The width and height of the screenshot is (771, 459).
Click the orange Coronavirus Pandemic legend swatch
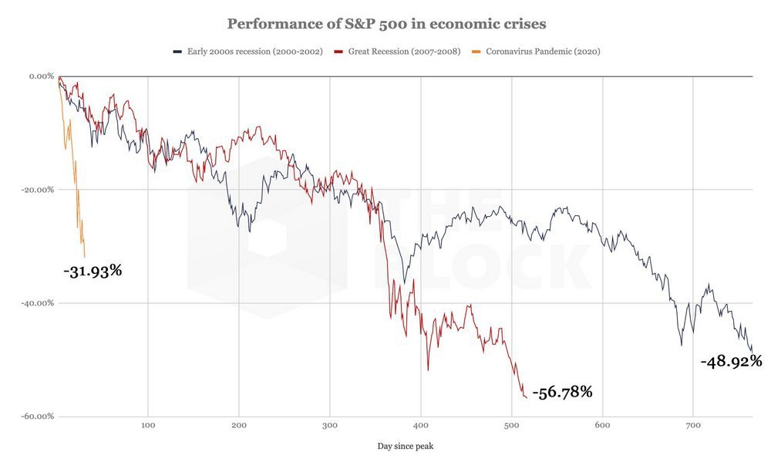coord(476,52)
